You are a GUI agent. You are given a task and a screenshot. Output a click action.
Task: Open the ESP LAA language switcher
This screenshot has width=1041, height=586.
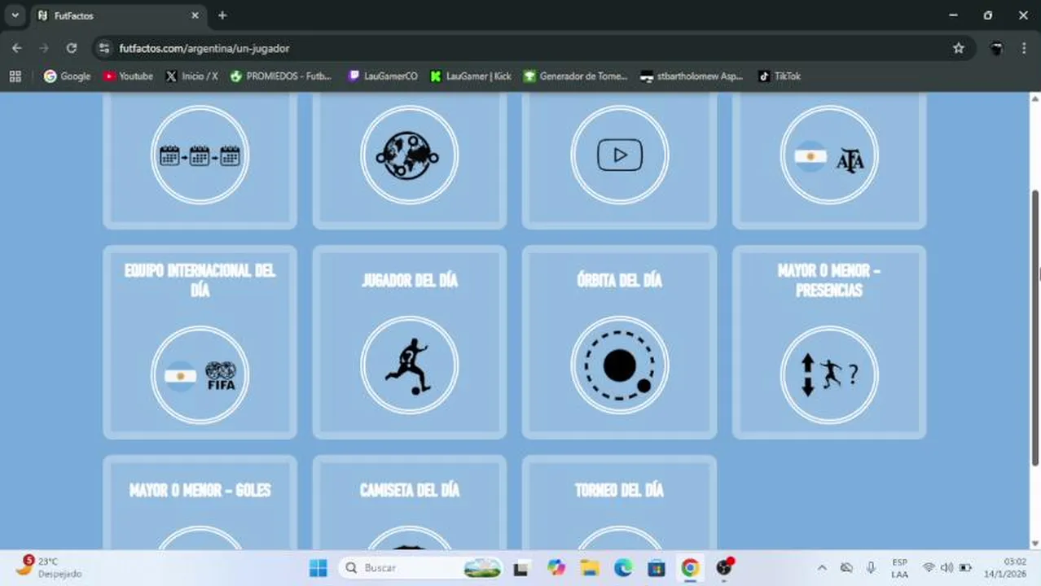point(899,567)
